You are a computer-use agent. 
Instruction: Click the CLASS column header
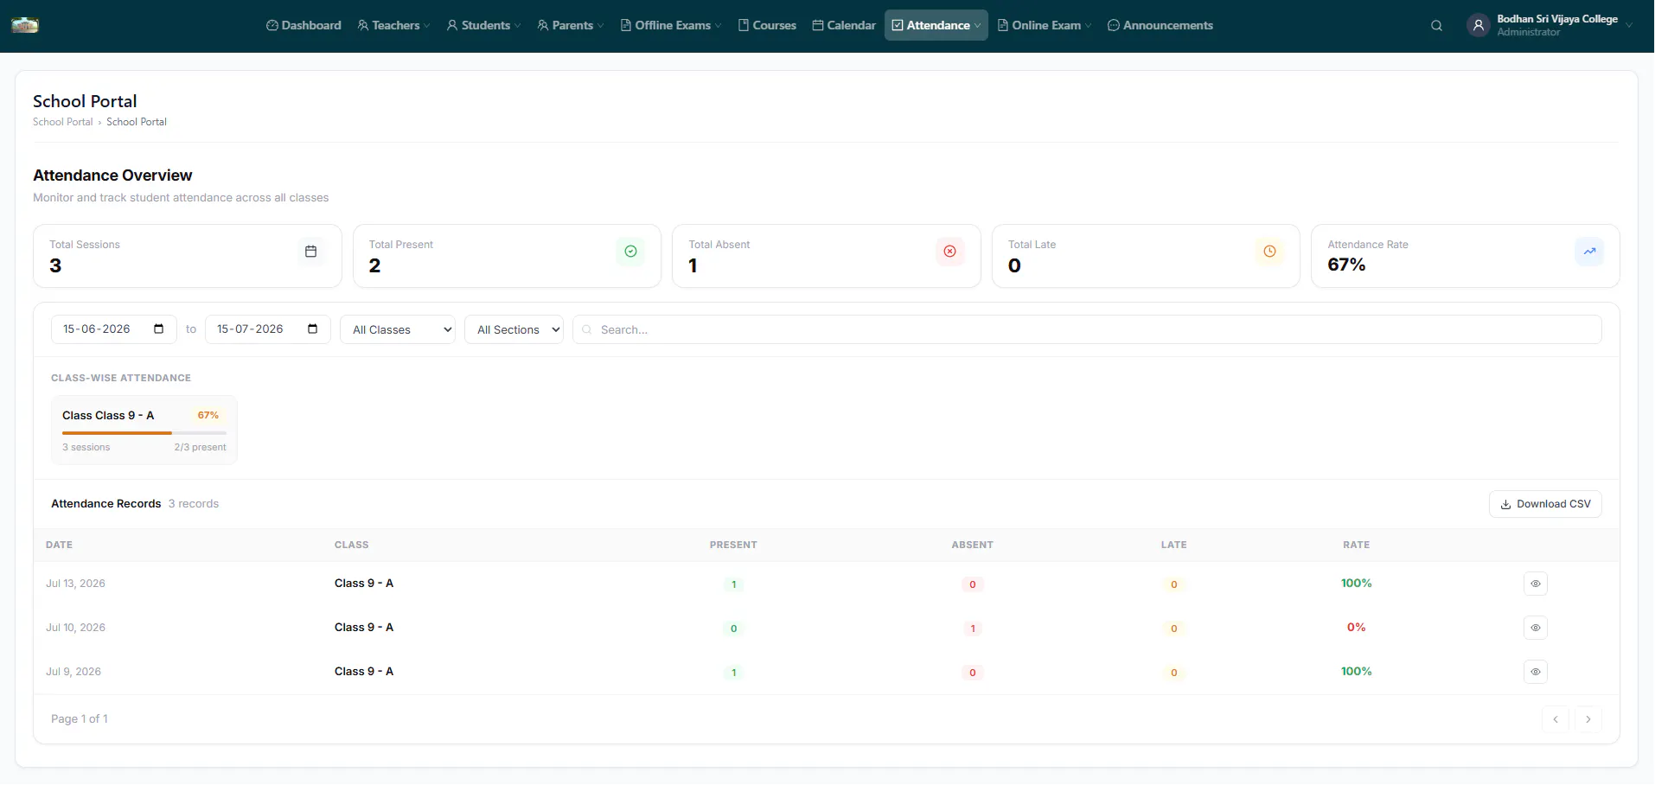pyautogui.click(x=352, y=545)
